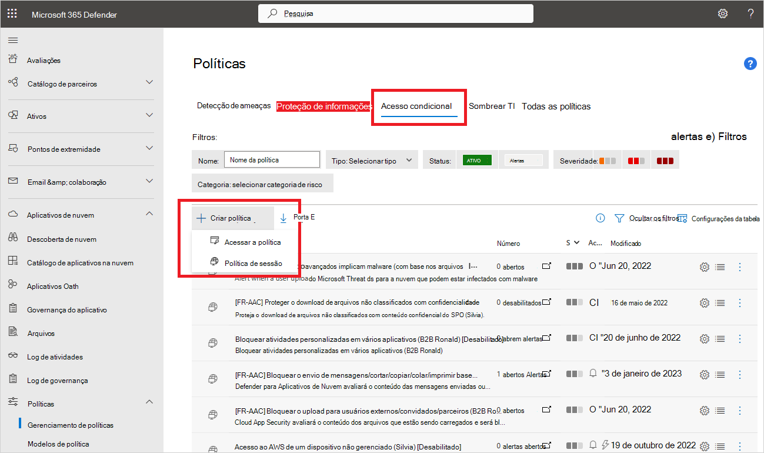Open Configurações da tabela
Image resolution: width=764 pixels, height=453 pixels.
[719, 218]
